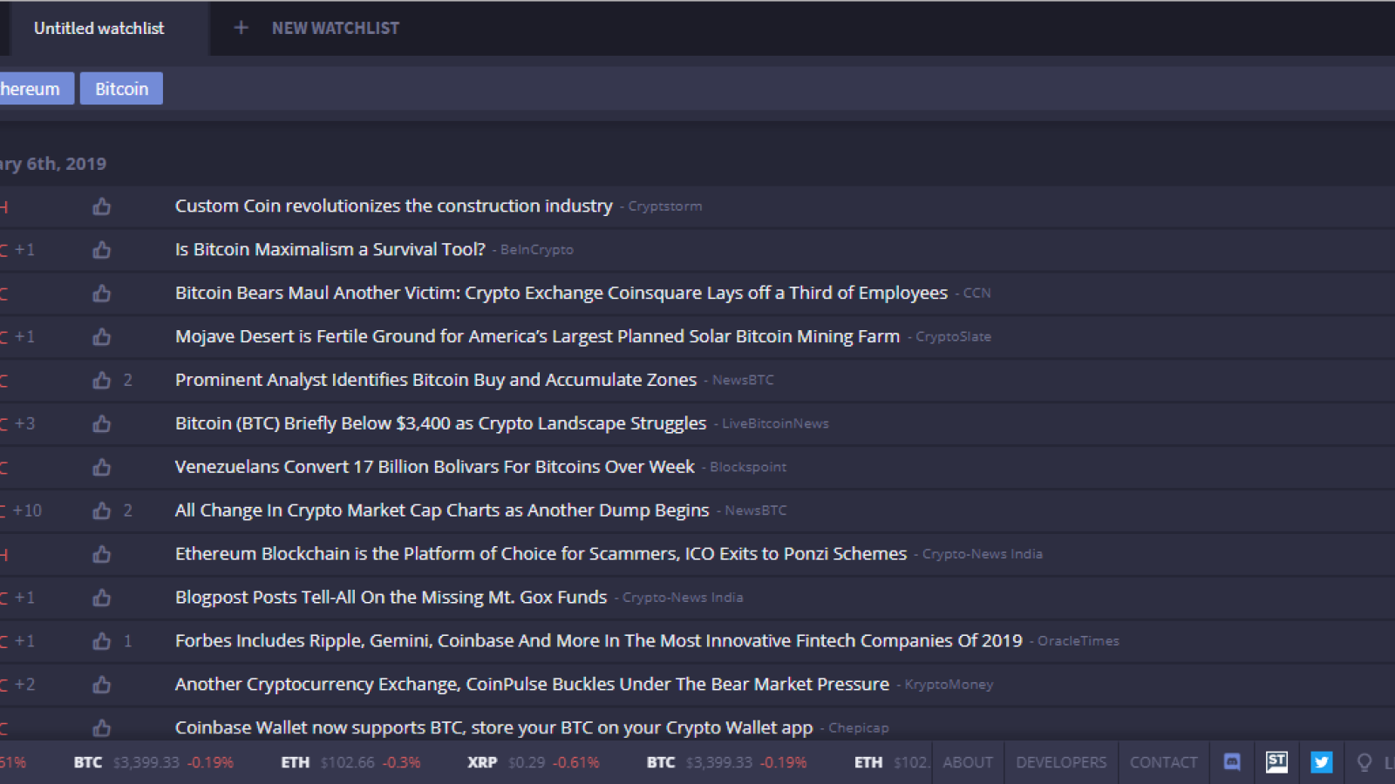
Task: Open All Change In Crypto Market Cap headline
Action: (442, 511)
